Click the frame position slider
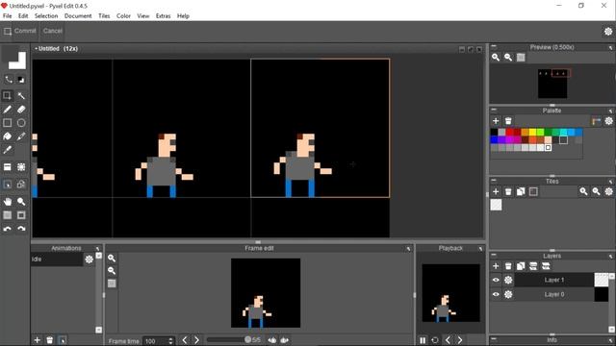 (229, 339)
